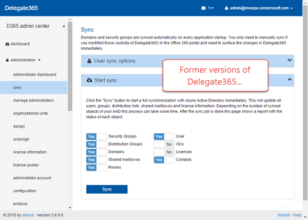Turn on the Licenses toggle
This screenshot has width=308, height=220.
164,152
